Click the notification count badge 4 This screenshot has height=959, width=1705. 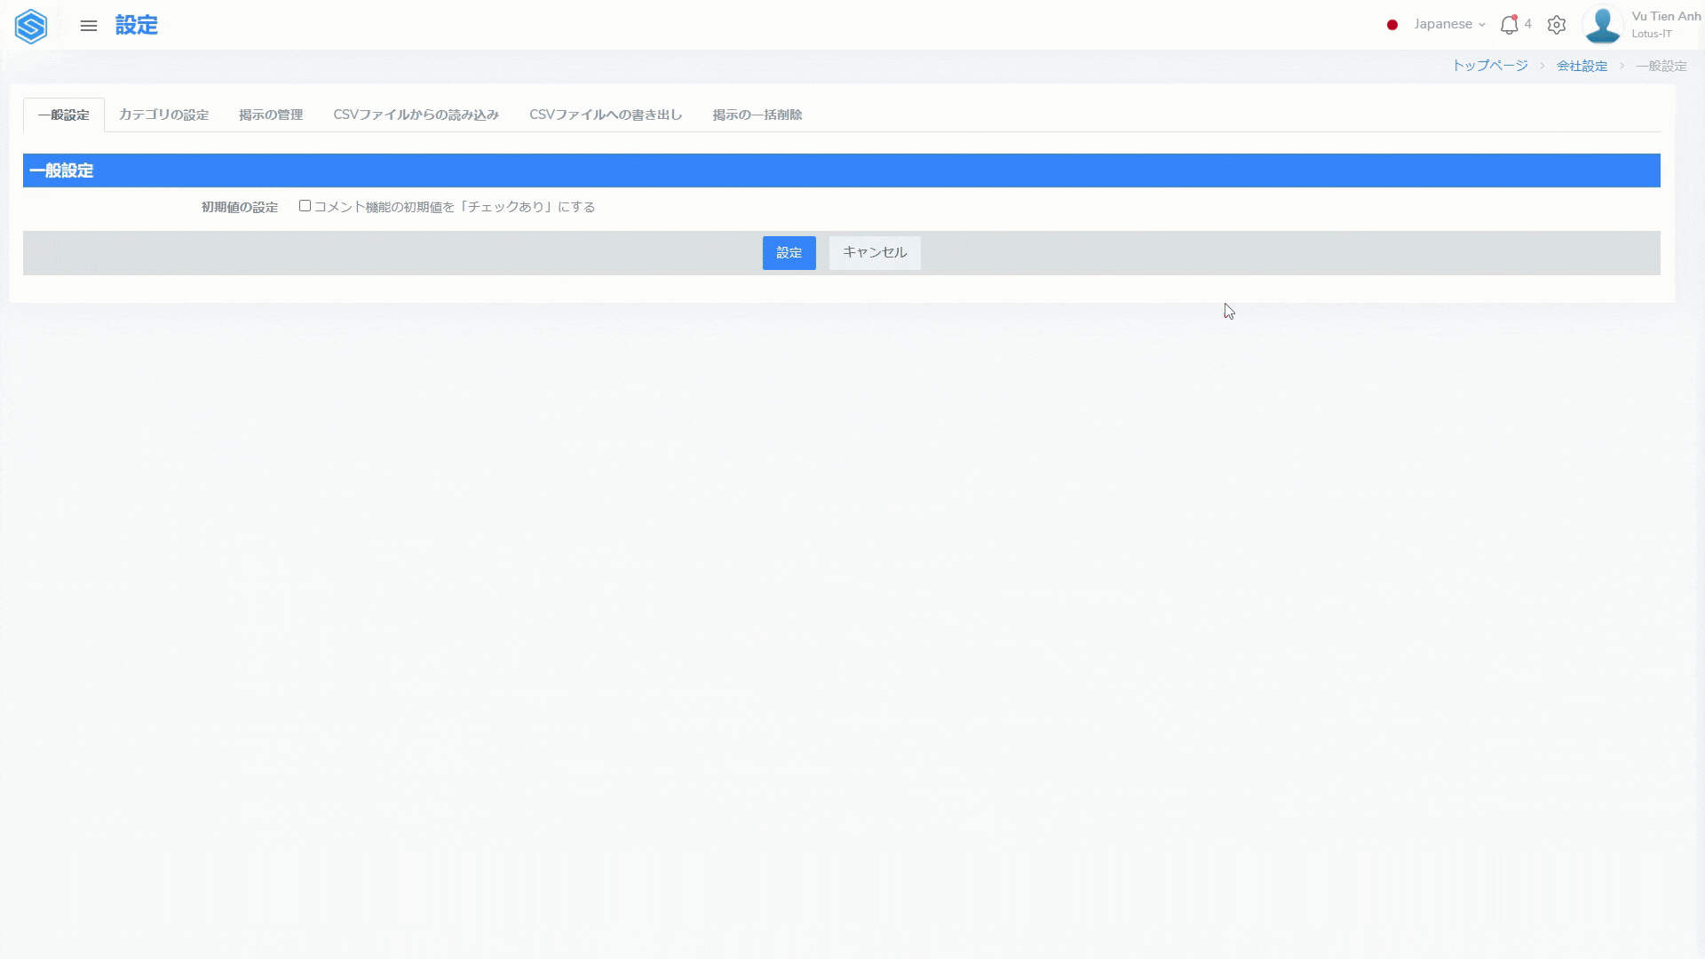coord(1528,24)
